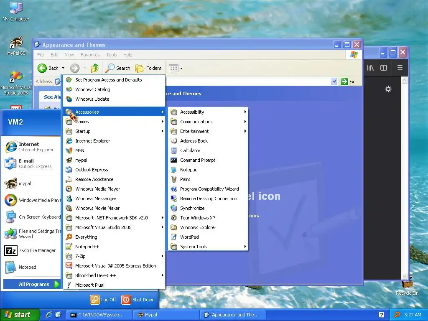Open the Tools menu

[x=111, y=55]
